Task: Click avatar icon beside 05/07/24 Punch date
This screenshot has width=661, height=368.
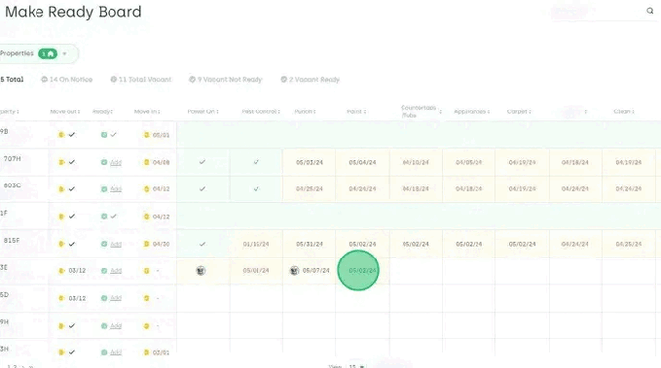Action: pyautogui.click(x=295, y=271)
